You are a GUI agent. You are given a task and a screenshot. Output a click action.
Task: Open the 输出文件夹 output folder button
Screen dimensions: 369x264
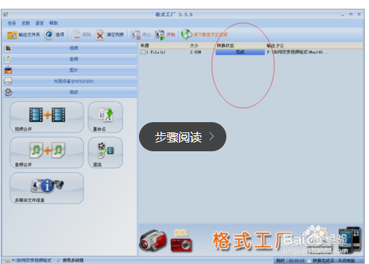click(x=23, y=35)
